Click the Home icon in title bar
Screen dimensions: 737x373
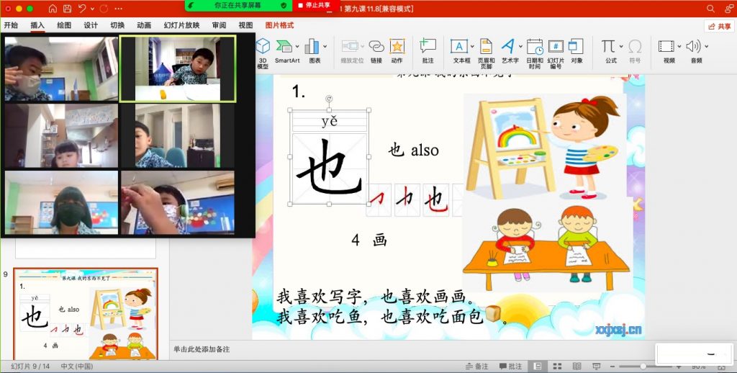53,9
